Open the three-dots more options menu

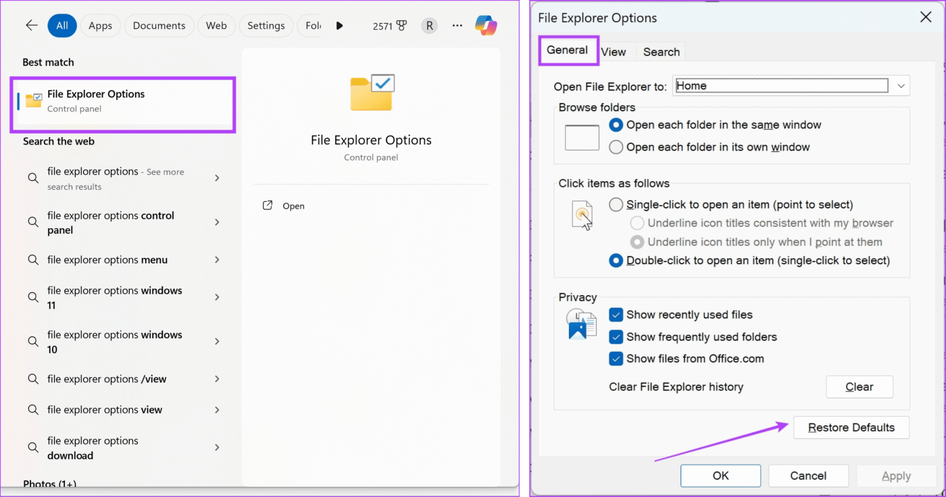tap(457, 26)
